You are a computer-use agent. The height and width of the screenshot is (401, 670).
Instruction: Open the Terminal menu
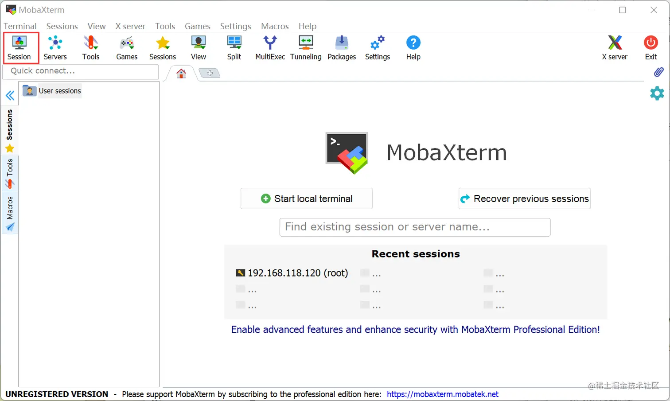[x=20, y=26]
